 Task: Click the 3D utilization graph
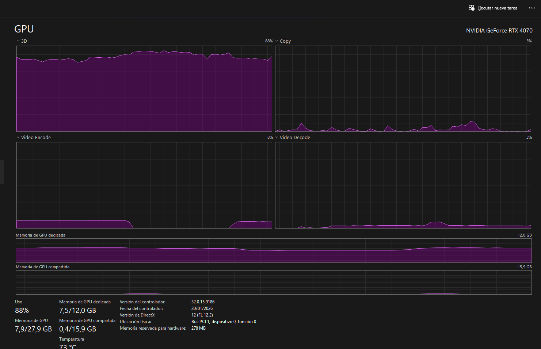coord(144,89)
